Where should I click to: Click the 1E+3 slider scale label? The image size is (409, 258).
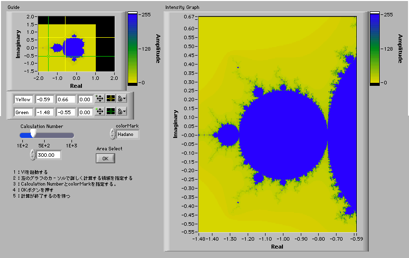71,146
